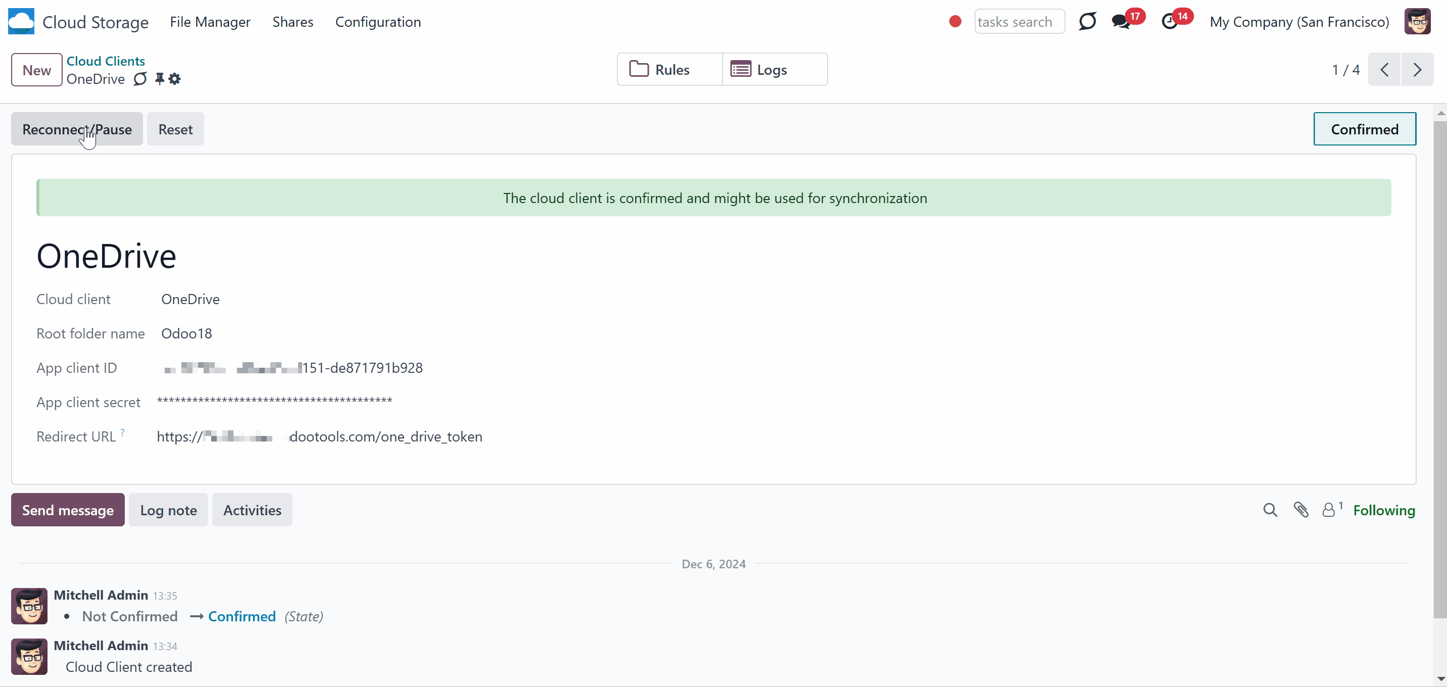Click the Root folder name label
The image size is (1447, 687).
[x=90, y=333]
